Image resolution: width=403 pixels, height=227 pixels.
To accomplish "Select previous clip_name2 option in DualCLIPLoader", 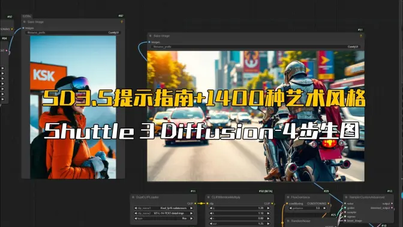I will tap(136, 213).
